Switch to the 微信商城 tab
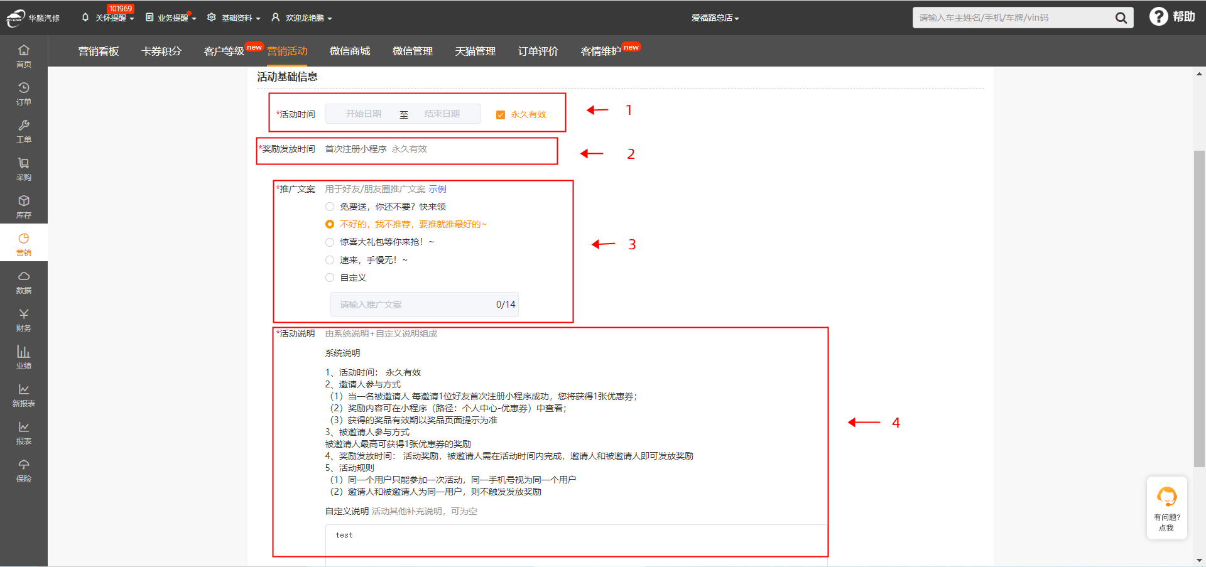The image size is (1206, 567). coord(350,51)
